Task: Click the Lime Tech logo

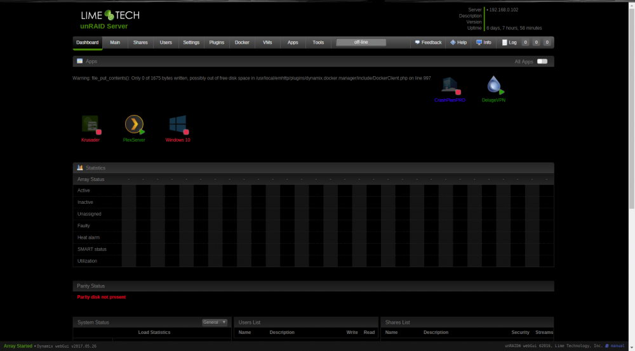Action: tap(110, 15)
